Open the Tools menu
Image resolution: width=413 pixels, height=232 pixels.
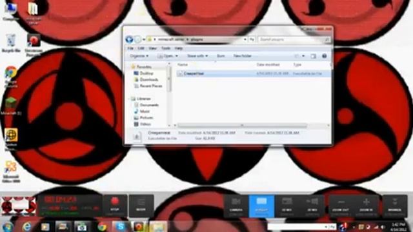coord(166,48)
